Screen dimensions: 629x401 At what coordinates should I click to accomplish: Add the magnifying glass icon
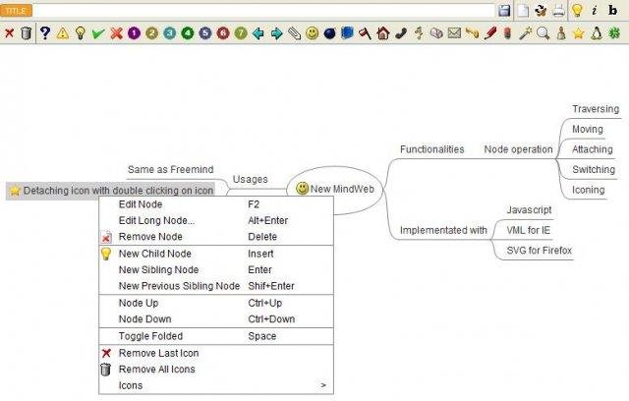click(x=543, y=32)
